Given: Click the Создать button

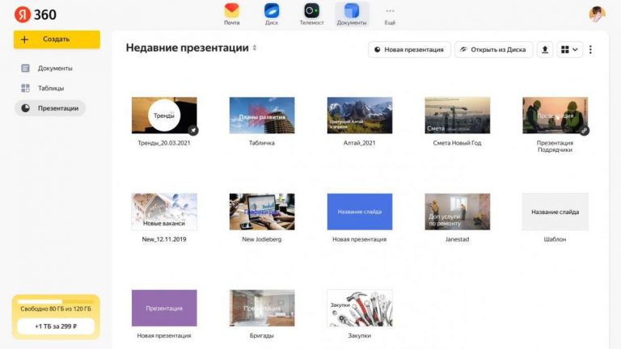Looking at the screenshot, I should click(x=57, y=39).
